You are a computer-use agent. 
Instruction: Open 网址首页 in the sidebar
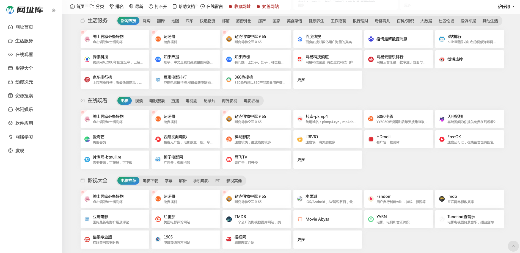click(x=24, y=27)
